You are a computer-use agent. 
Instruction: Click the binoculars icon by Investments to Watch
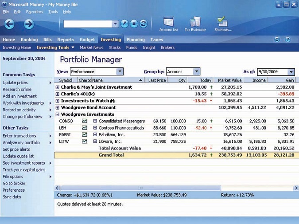[x=113, y=101]
